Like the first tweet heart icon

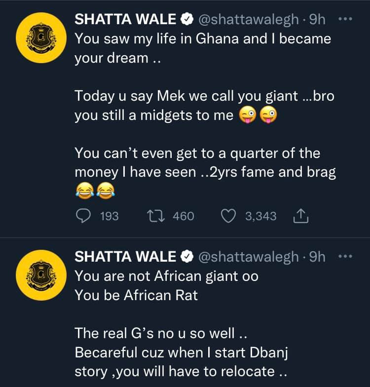click(x=228, y=216)
